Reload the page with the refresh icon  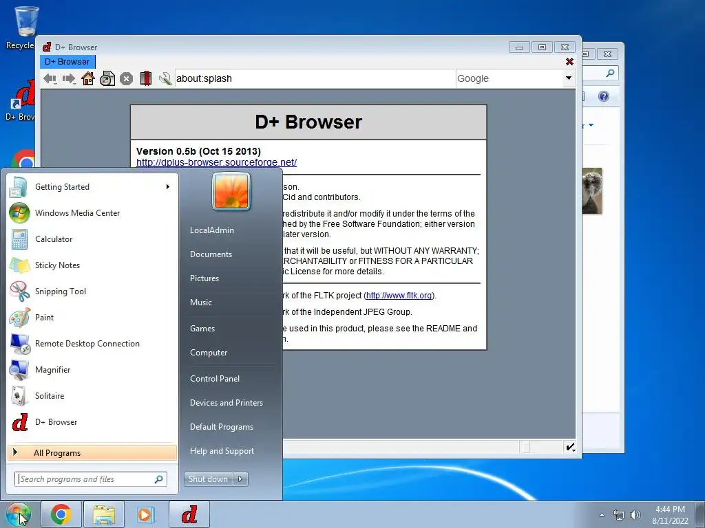[x=107, y=78]
